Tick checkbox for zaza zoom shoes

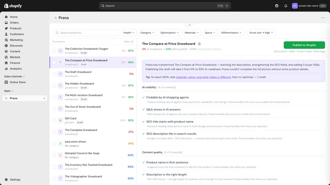tap(54, 143)
